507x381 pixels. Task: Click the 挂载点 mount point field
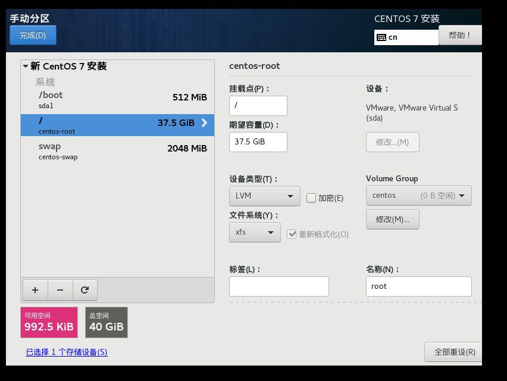pos(258,106)
